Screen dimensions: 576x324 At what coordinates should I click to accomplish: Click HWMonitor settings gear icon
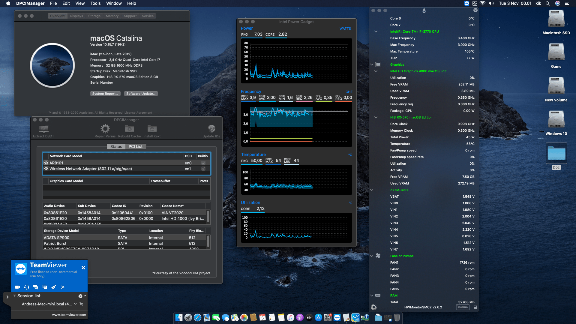pos(374,307)
